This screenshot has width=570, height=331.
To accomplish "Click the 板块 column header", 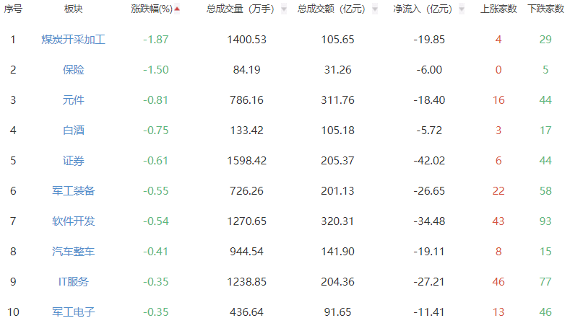I will tap(73, 9).
